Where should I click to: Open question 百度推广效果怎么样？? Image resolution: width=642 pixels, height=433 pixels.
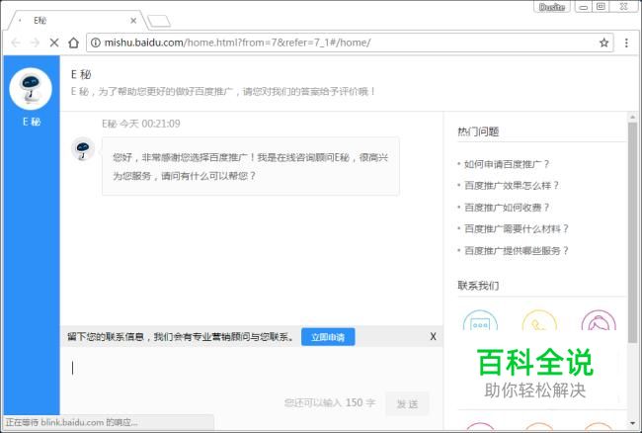pyautogui.click(x=512, y=186)
